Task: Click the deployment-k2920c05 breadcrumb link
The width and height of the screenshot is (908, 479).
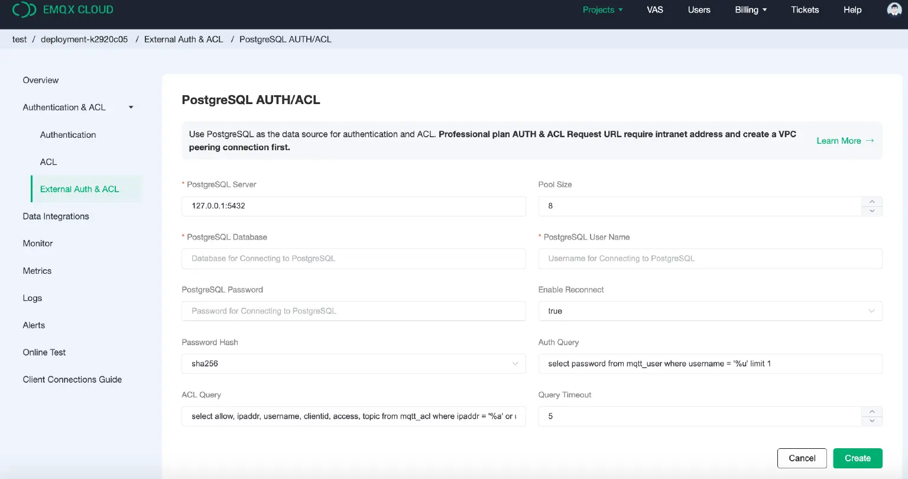Action: tap(84, 39)
